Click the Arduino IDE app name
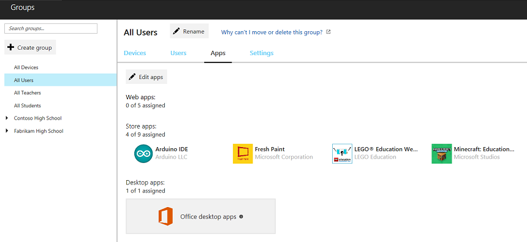 172,149
